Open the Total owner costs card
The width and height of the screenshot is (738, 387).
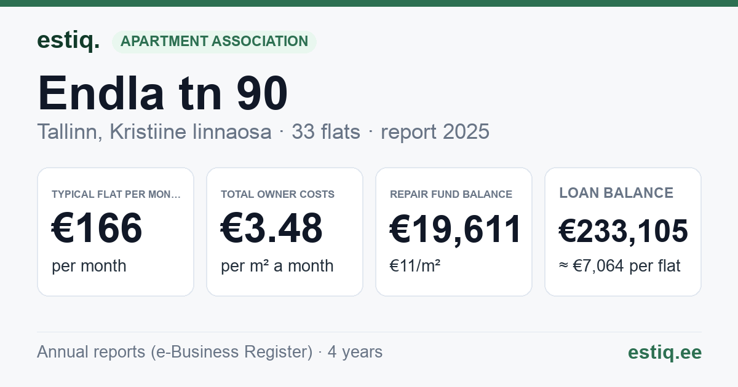[x=285, y=232]
